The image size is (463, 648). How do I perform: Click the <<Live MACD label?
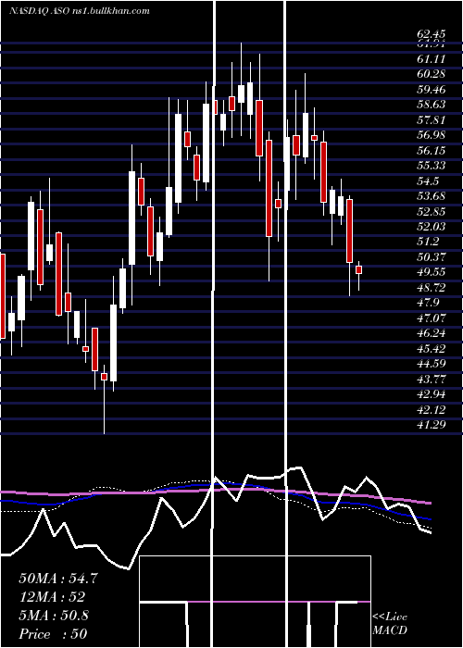390,623
